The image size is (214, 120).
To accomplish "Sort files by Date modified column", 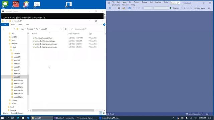I will pyautogui.click(x=74, y=34).
